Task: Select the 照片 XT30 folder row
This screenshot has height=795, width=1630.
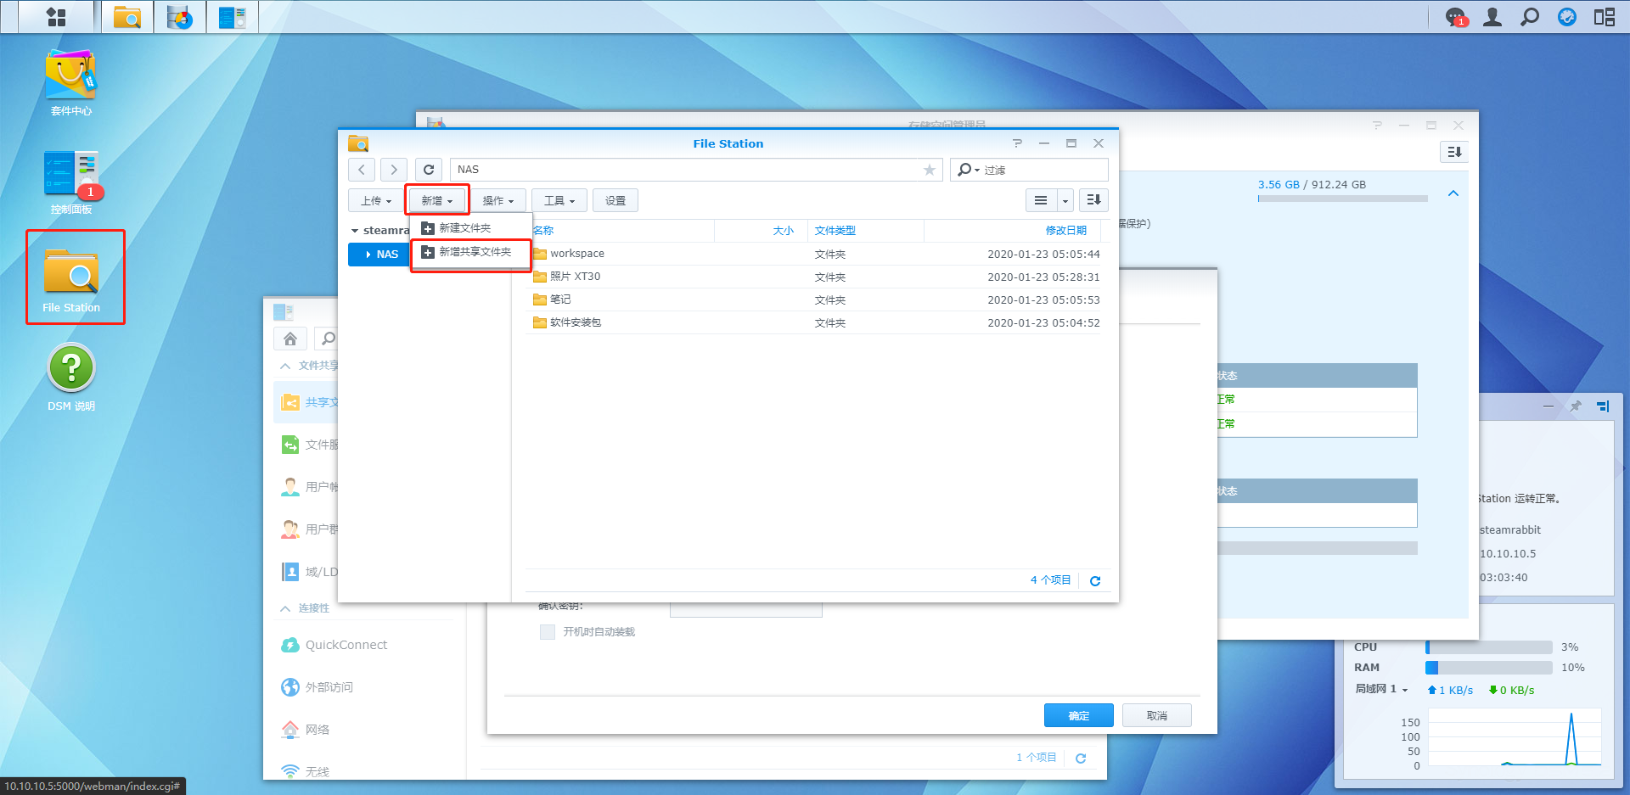Action: pyautogui.click(x=813, y=277)
